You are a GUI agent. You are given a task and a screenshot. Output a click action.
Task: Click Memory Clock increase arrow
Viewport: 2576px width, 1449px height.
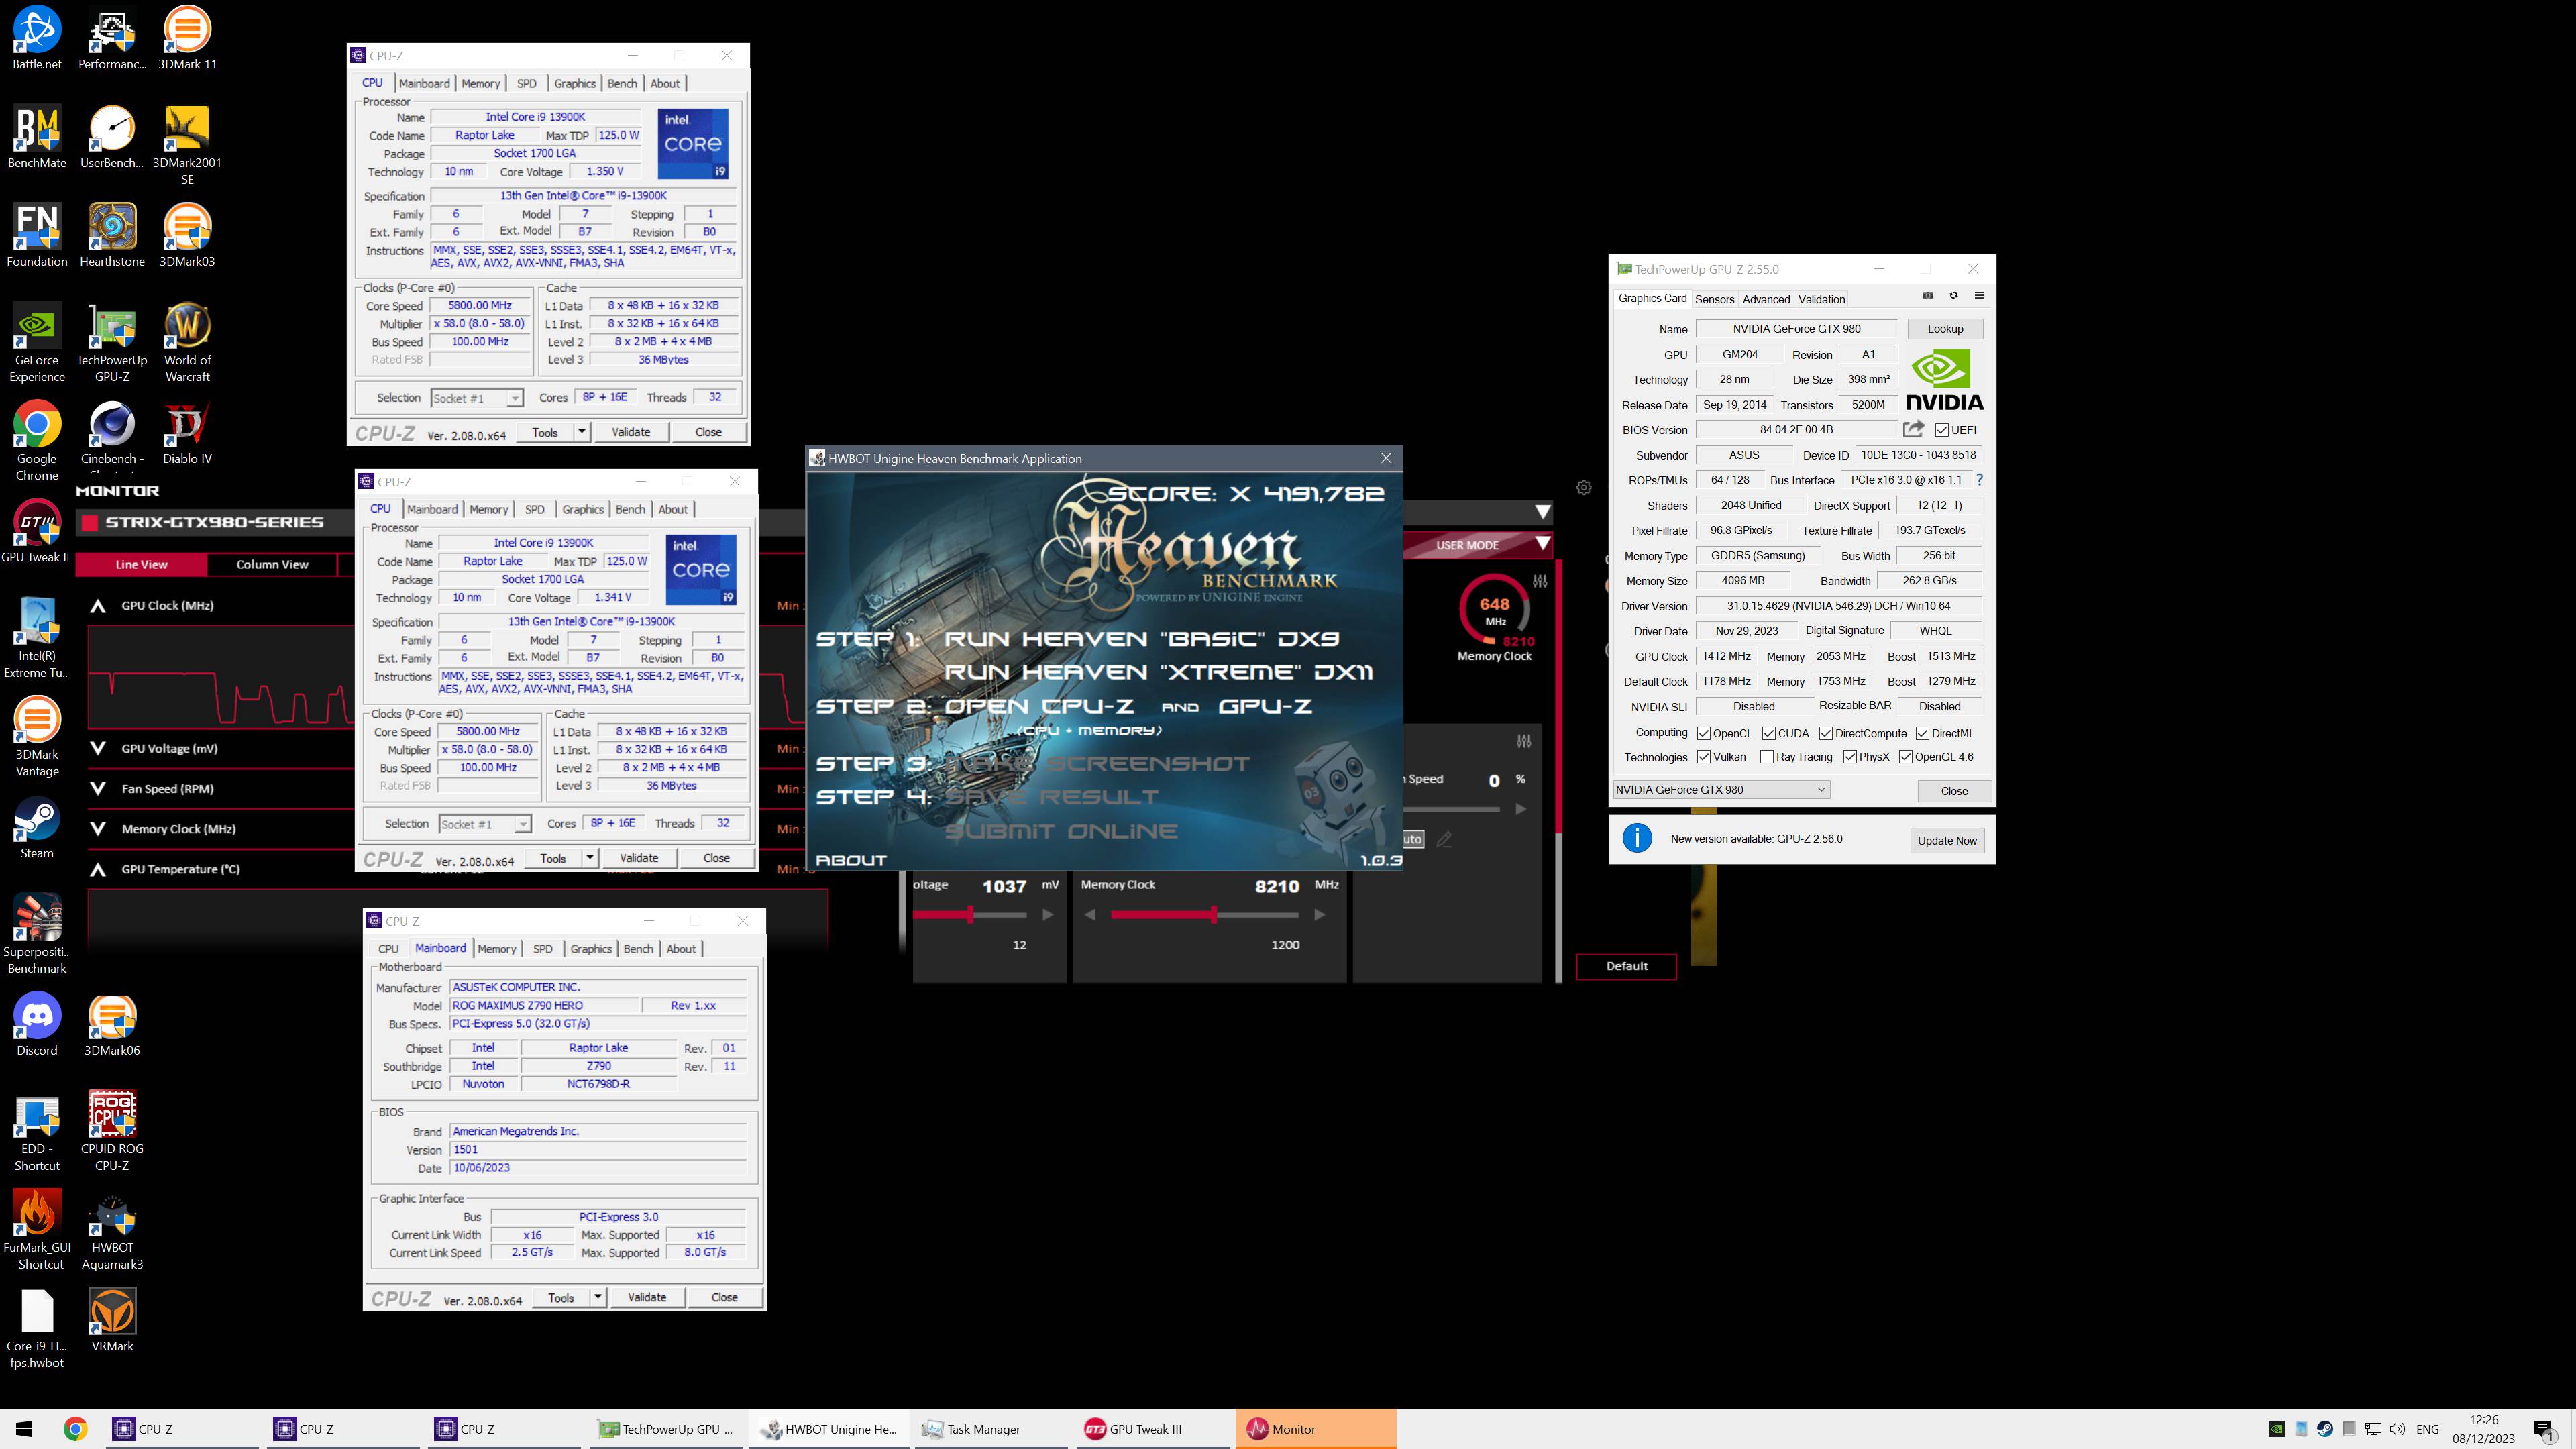coord(1319,915)
